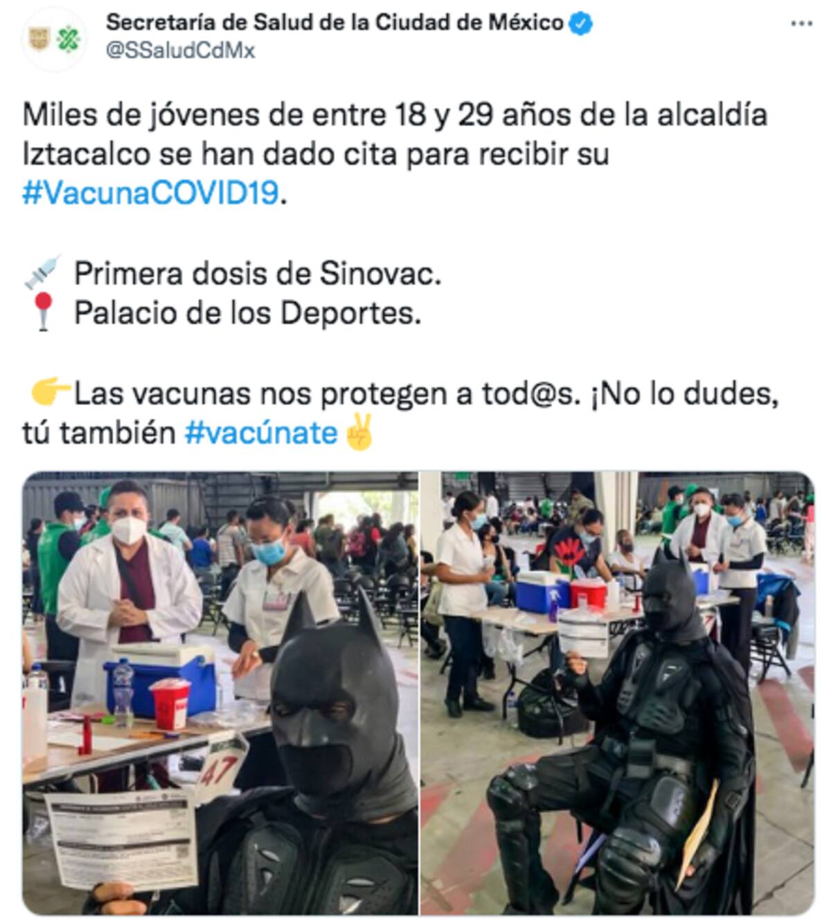Image resolution: width=831 pixels, height=921 pixels.
Task: Click the Secretaría de Salud profile avatar
Action: [x=55, y=39]
